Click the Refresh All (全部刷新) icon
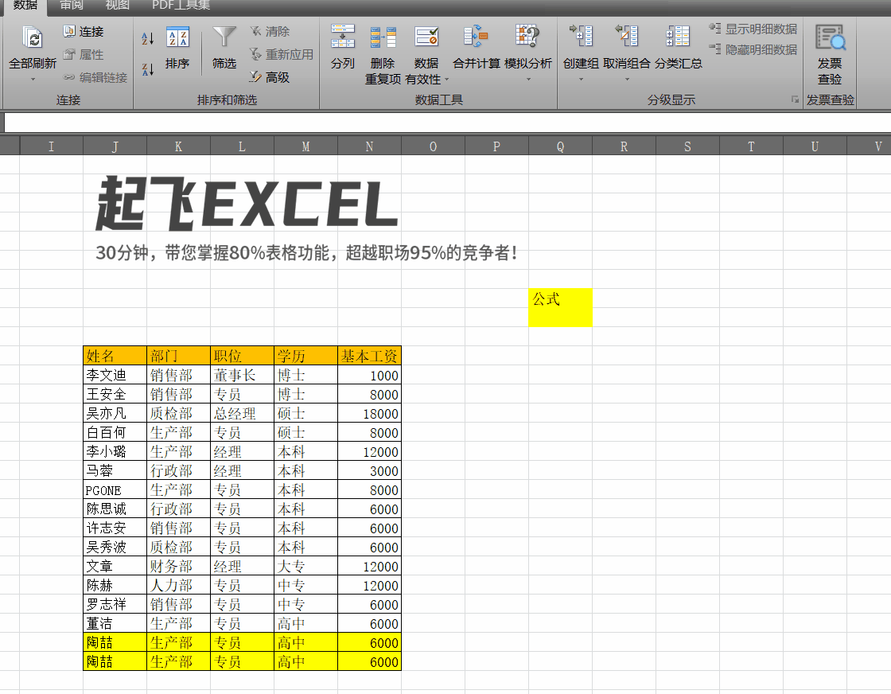Screen dimensions: 891x694 click(x=33, y=38)
